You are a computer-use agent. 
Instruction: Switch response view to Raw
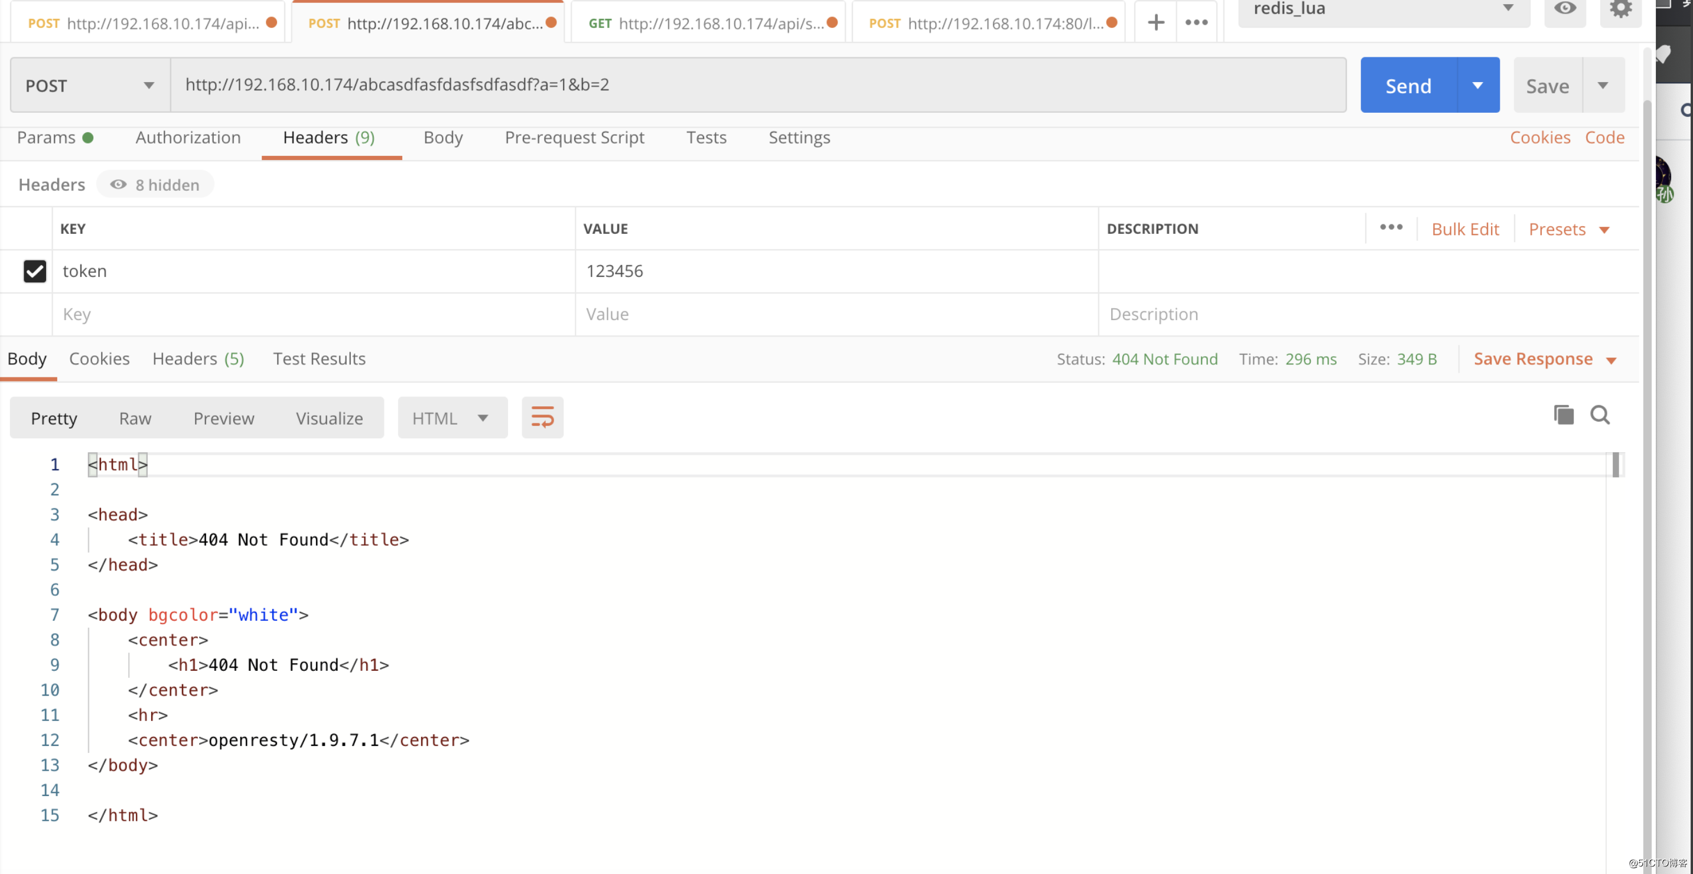tap(135, 419)
